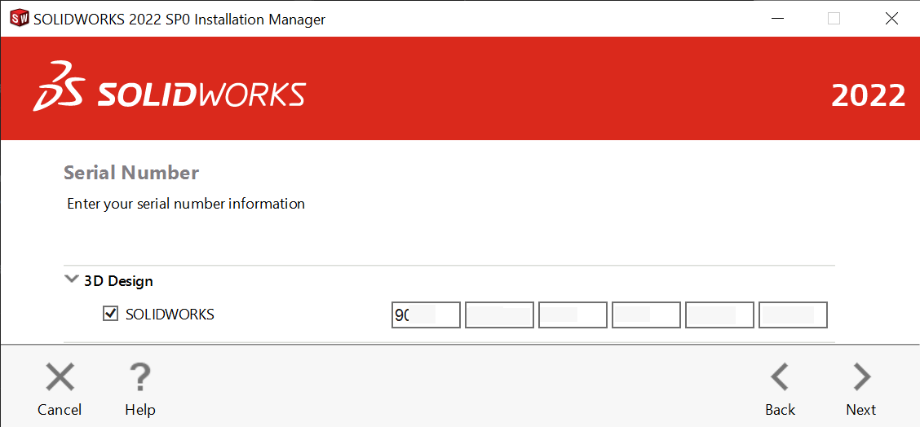The height and width of the screenshot is (427, 920).
Task: Minimize the Installation Manager window
Action: click(776, 19)
